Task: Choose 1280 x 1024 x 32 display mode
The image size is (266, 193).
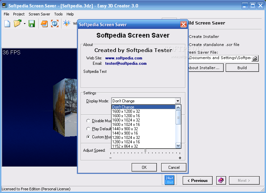Action: 143,138
